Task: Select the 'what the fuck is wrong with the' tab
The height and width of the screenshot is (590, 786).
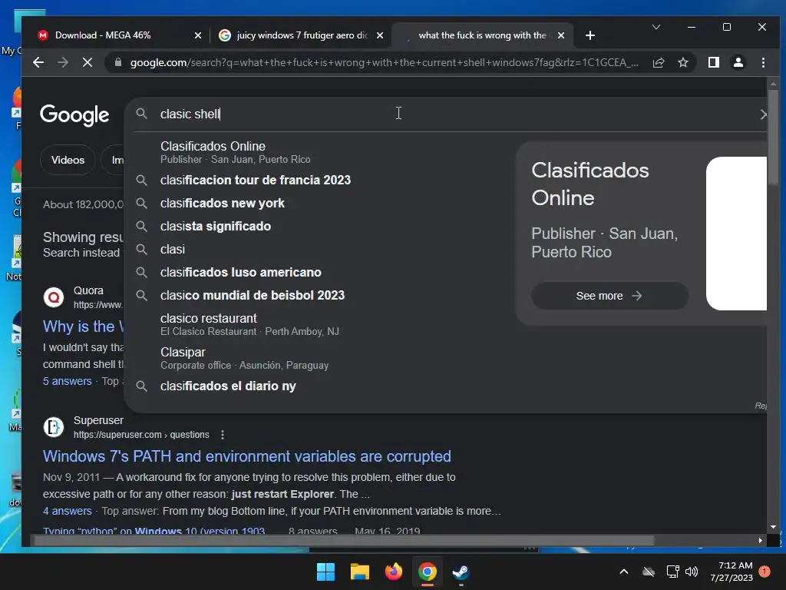Action: coord(481,35)
